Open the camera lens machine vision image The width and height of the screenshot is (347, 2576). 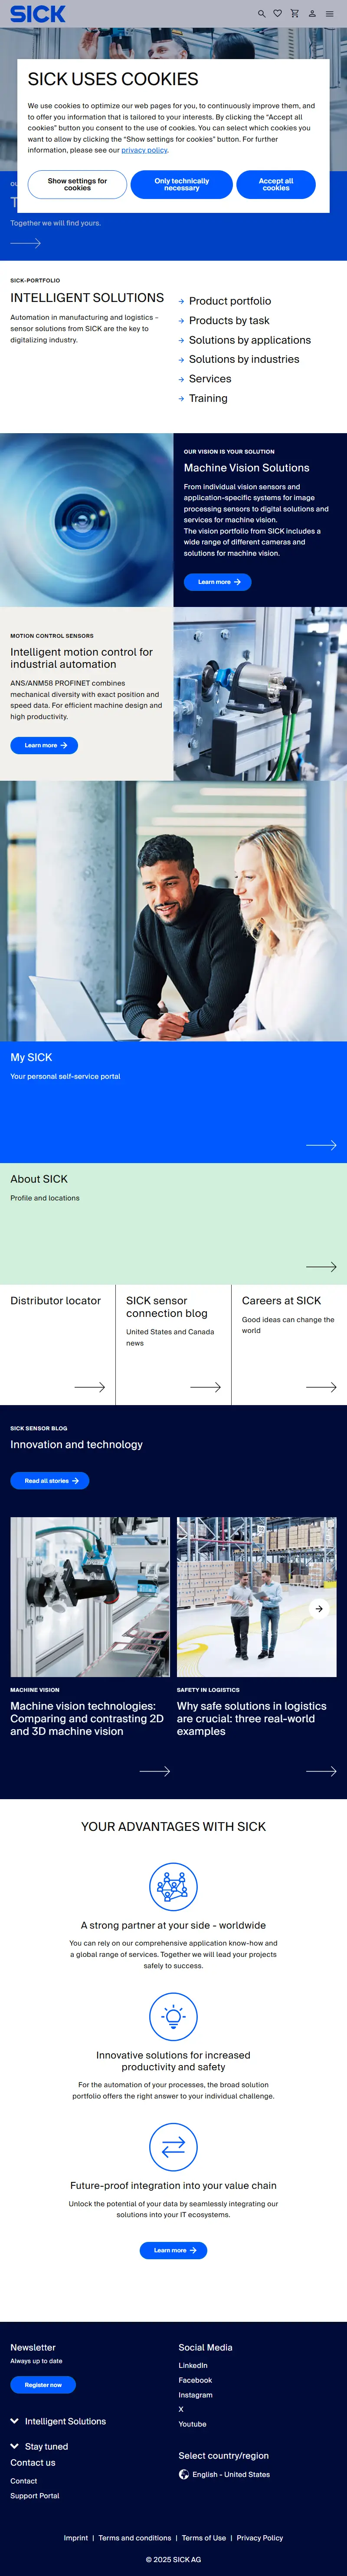pos(87,520)
